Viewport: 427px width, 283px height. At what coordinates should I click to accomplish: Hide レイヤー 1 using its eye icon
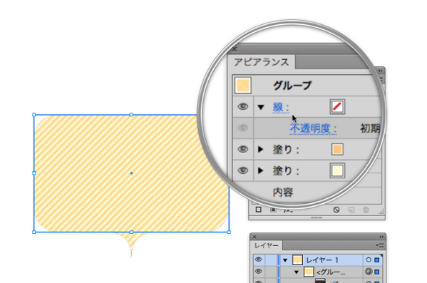pos(259,259)
